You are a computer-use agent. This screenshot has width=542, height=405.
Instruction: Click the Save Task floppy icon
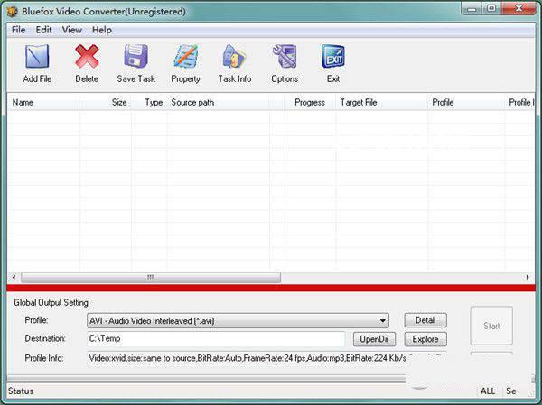tap(135, 56)
